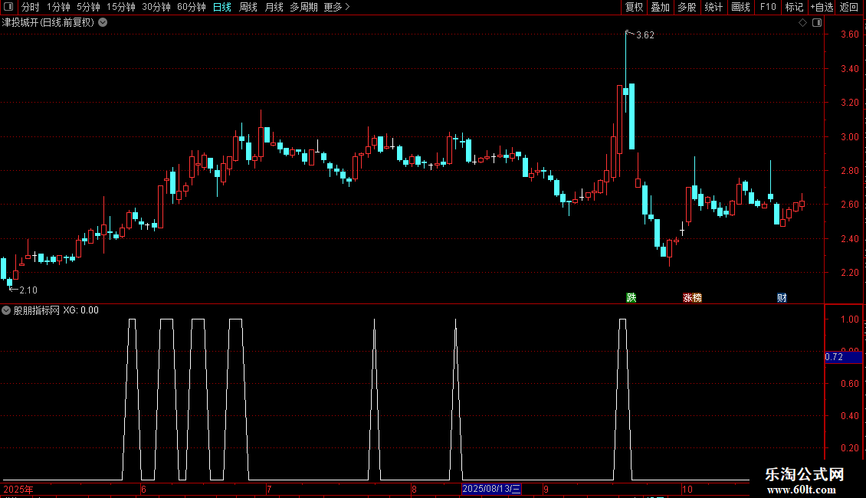
Task: Click the 3.62 high price label
Action: (x=645, y=34)
